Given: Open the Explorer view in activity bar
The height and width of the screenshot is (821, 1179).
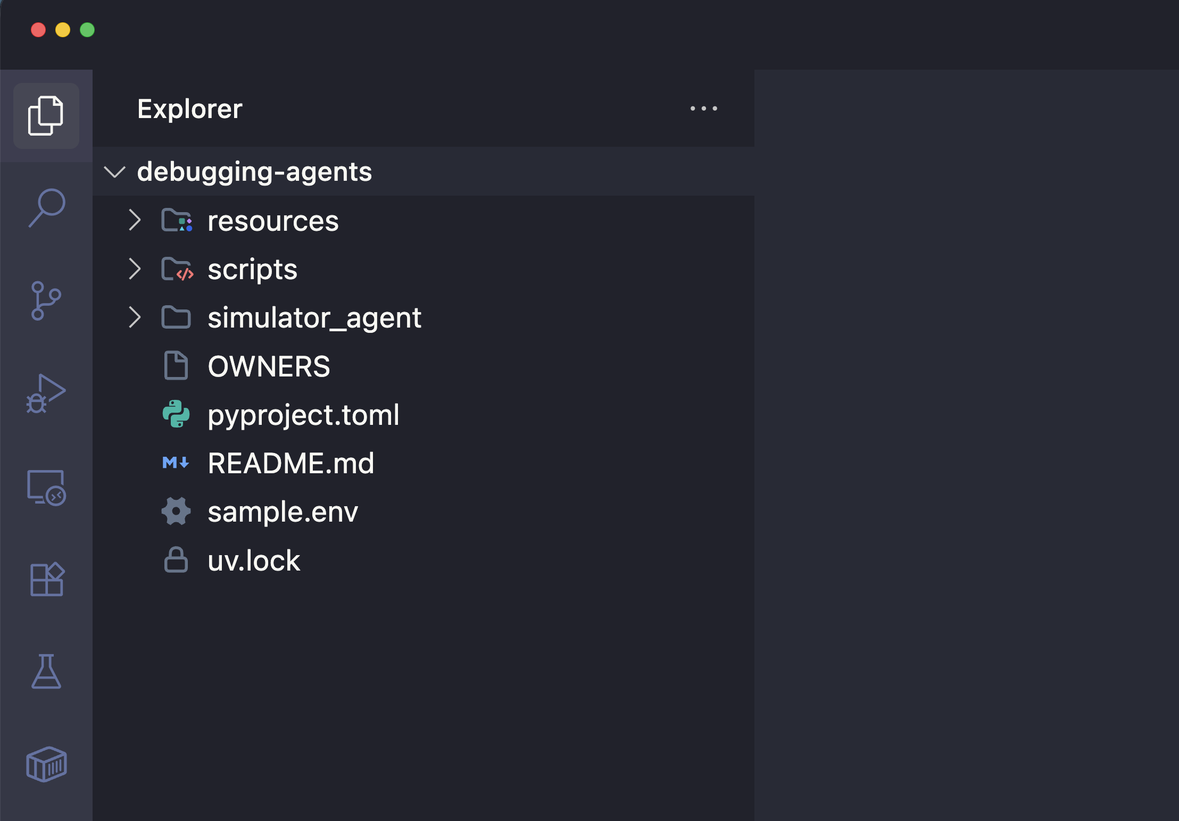Looking at the screenshot, I should [46, 116].
